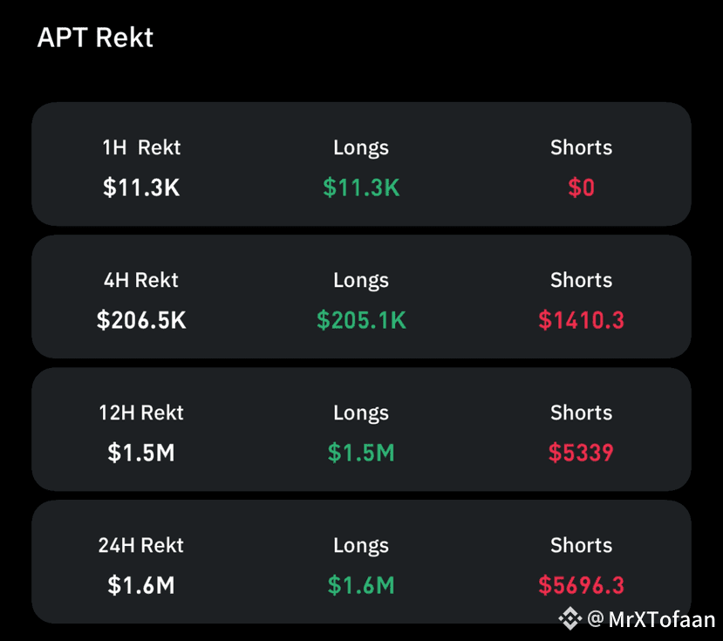Click the 12H Shorts $5339 amount

[x=581, y=453]
